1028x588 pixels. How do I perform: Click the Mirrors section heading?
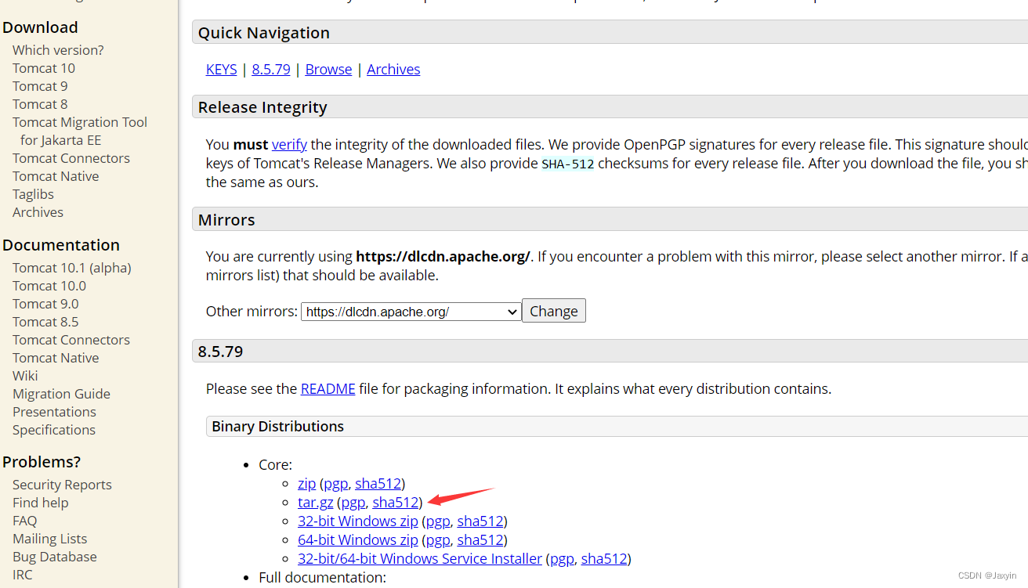226,220
